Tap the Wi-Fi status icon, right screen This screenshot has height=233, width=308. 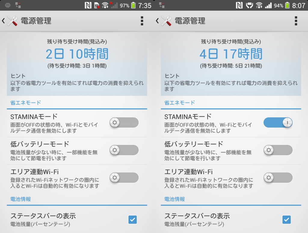(259, 5)
